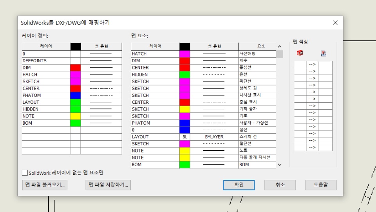Select the 접선 map element

point(257,130)
